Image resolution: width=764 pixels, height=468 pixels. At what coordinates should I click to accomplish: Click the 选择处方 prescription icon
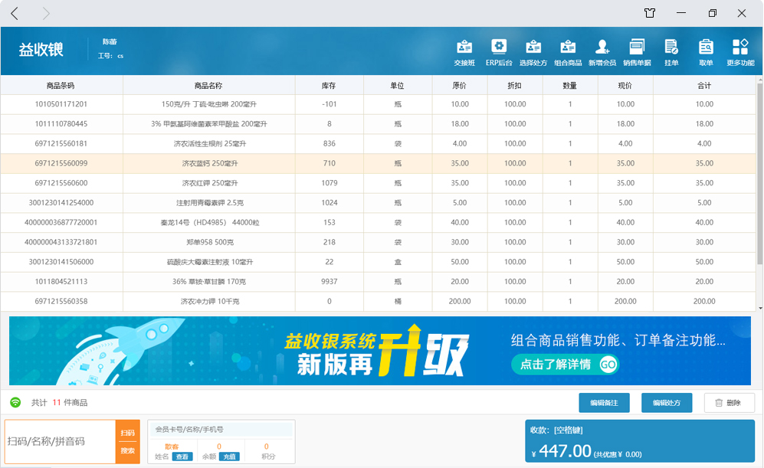[x=533, y=51]
